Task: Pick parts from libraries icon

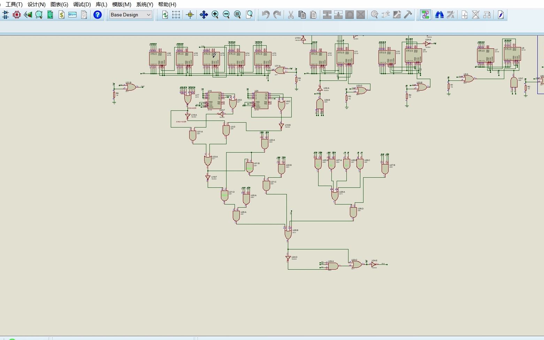Action: (x=375, y=15)
